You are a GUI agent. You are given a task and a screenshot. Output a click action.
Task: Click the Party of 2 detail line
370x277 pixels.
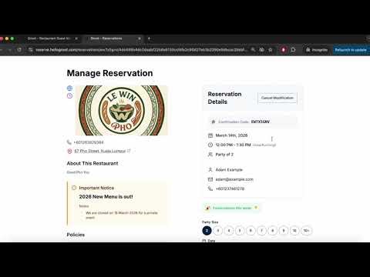coord(224,155)
